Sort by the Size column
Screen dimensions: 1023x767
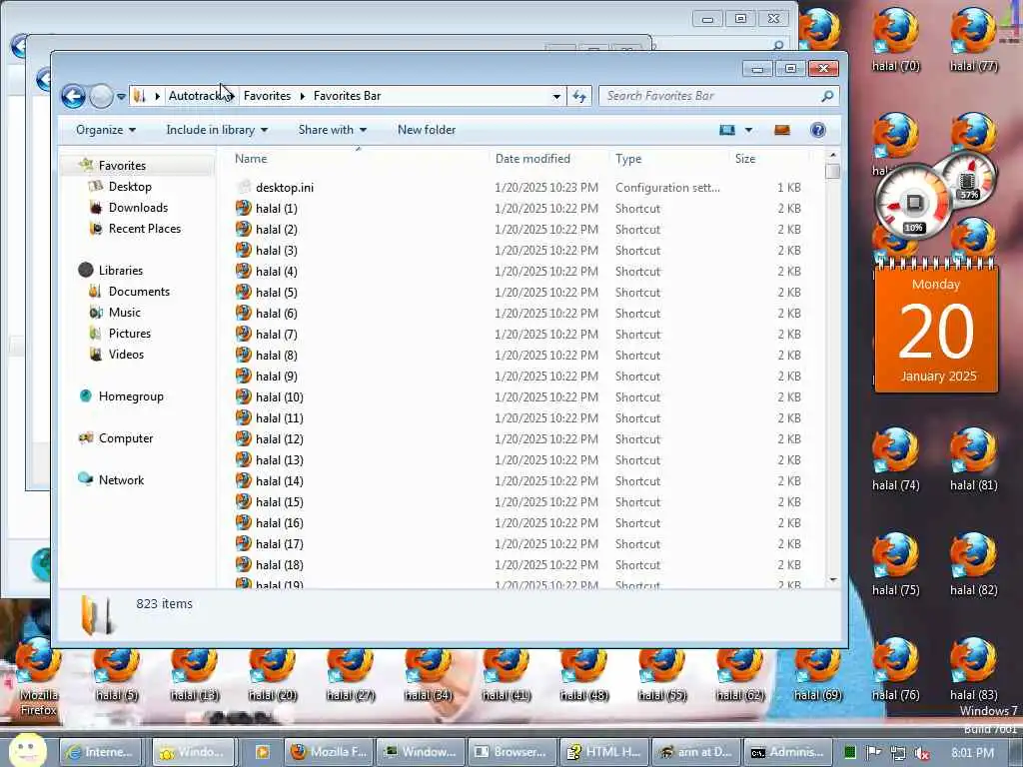click(768, 159)
